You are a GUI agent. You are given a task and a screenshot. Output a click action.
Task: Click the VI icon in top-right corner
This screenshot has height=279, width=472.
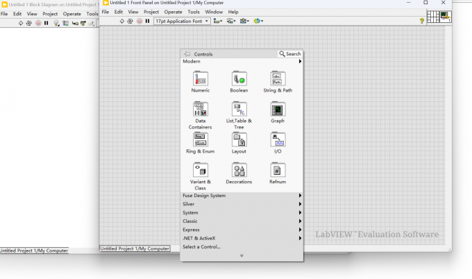[445, 16]
